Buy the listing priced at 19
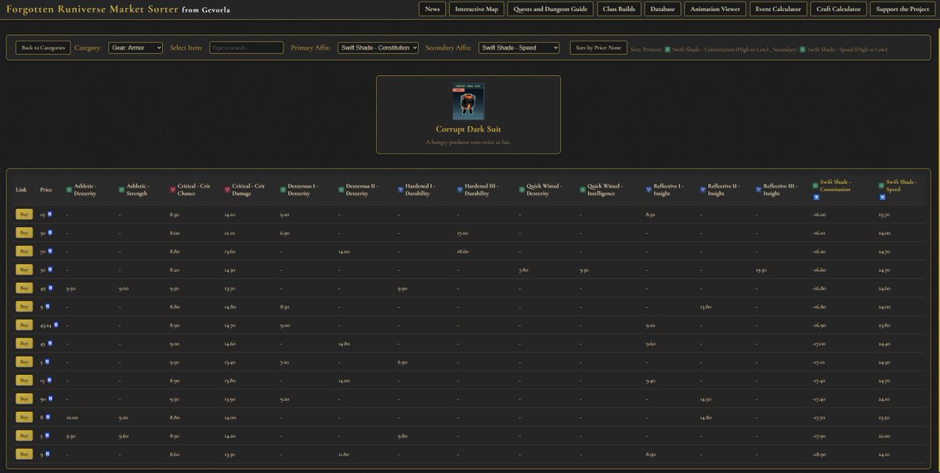Image resolution: width=940 pixels, height=473 pixels. tap(24, 214)
